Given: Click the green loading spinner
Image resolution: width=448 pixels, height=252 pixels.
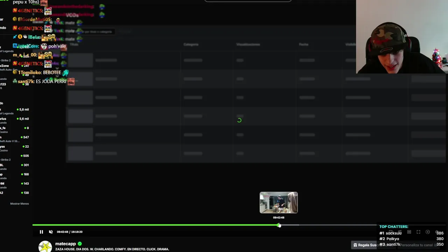Looking at the screenshot, I should 239,120.
